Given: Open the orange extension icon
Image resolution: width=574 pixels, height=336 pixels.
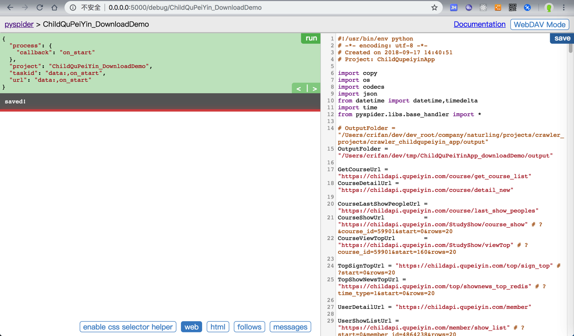Looking at the screenshot, I should [498, 7].
